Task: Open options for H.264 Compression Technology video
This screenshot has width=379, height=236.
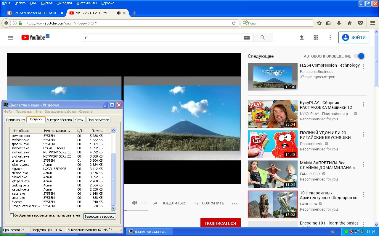Action: tap(363, 67)
